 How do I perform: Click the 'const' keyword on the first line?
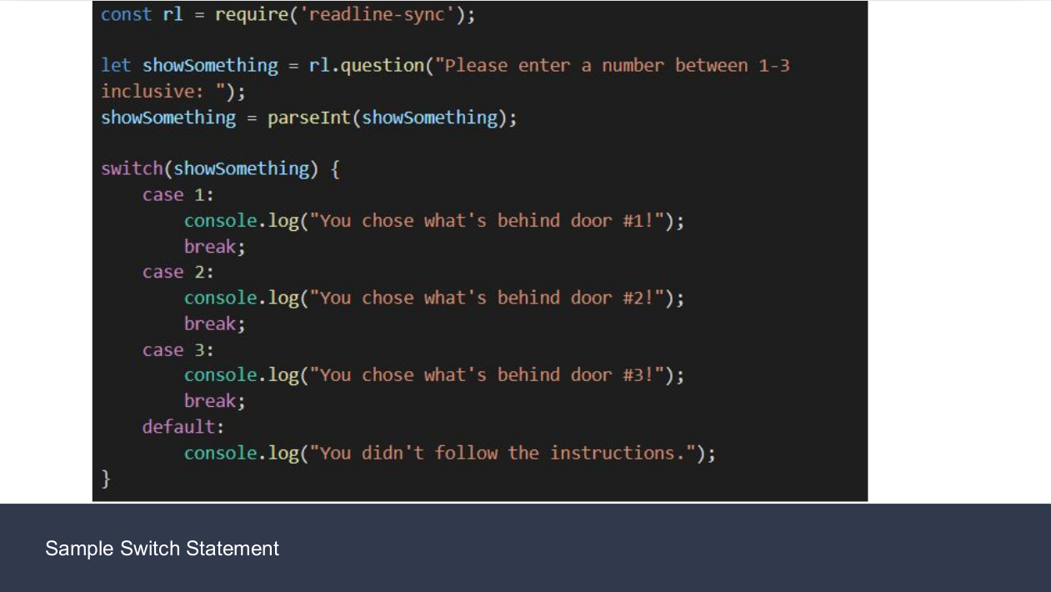(127, 15)
